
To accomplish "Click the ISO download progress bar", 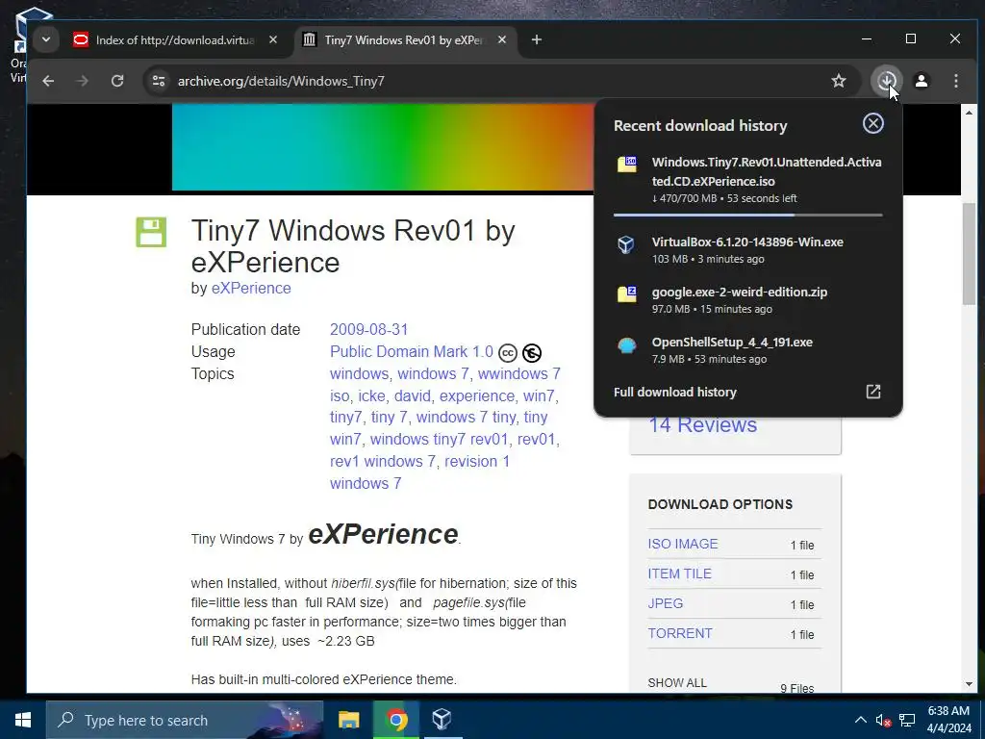I will coord(747,215).
